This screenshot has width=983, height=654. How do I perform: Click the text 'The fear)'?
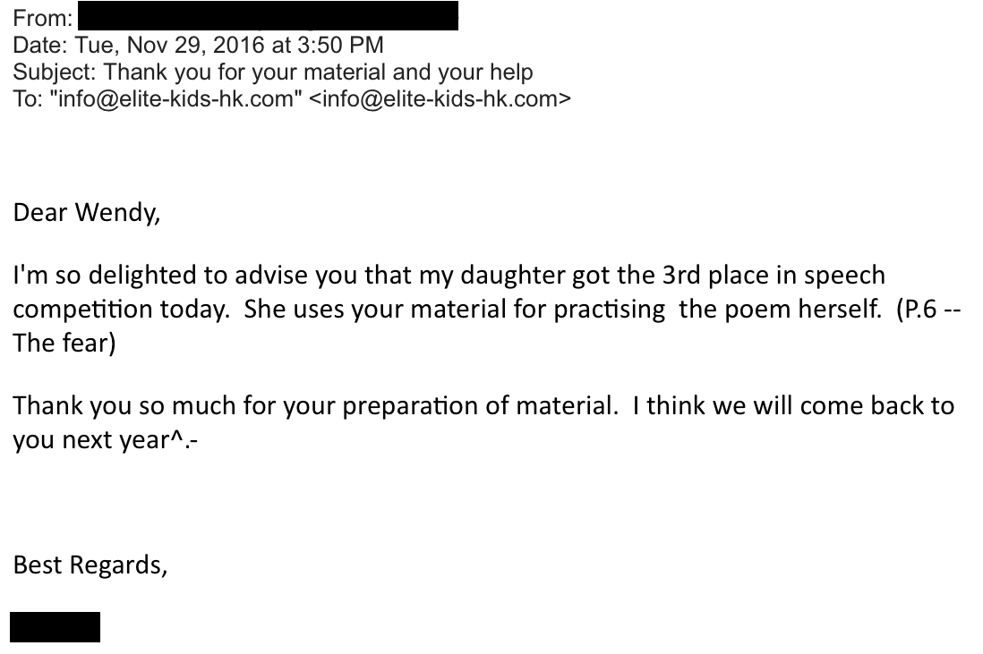pyautogui.click(x=64, y=343)
